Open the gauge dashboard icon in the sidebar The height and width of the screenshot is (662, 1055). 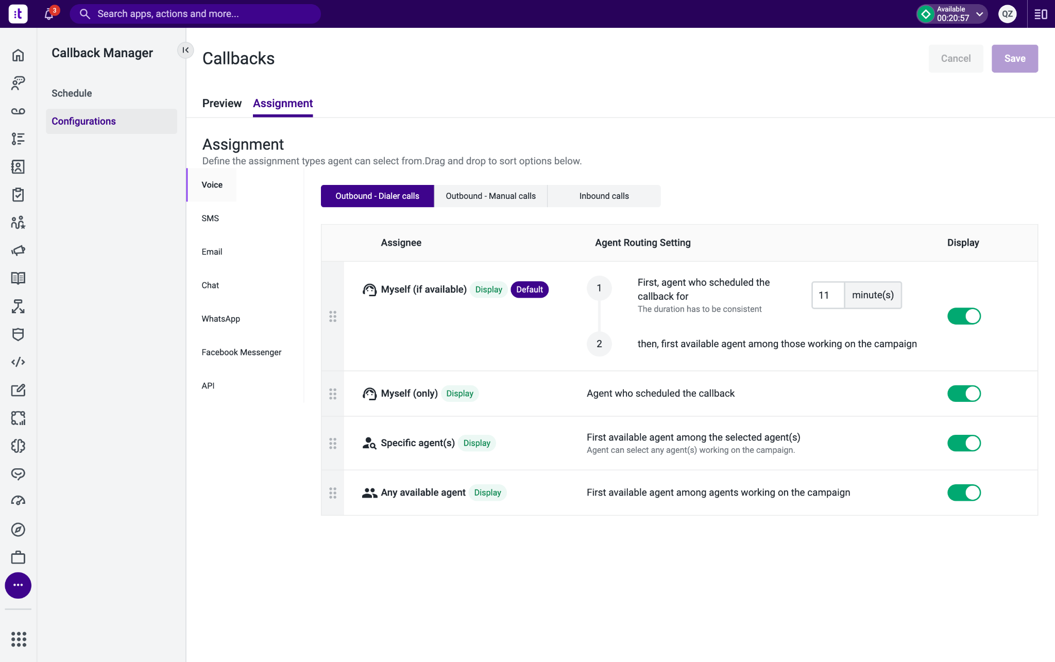click(x=18, y=501)
